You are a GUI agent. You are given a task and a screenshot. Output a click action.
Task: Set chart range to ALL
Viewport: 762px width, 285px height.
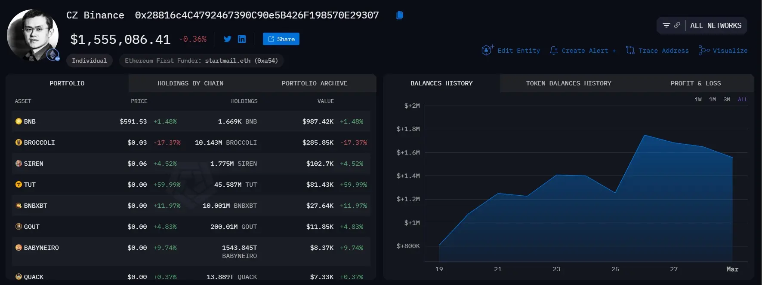(x=743, y=100)
